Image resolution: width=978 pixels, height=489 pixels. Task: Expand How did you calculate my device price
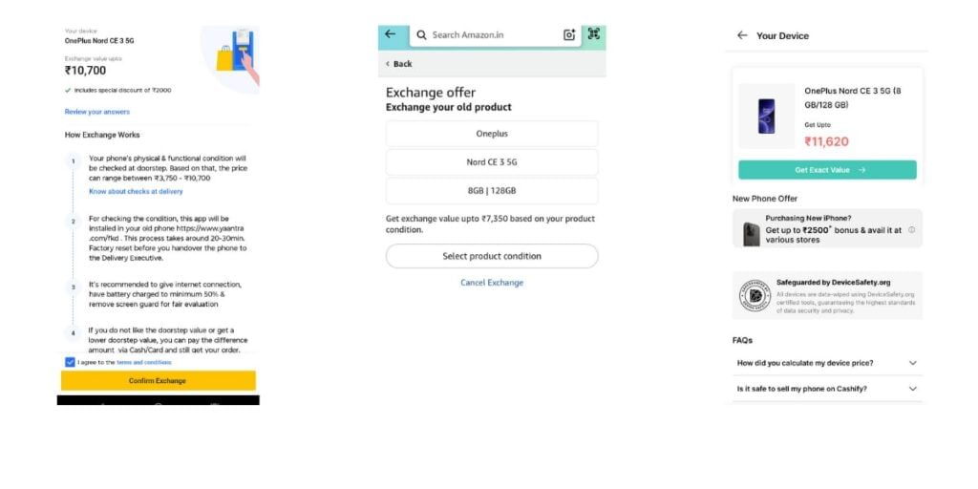pos(826,362)
